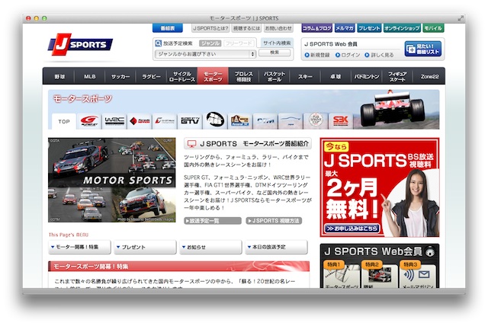Open the スキー category
The width and height of the screenshot is (488, 326).
305,76
